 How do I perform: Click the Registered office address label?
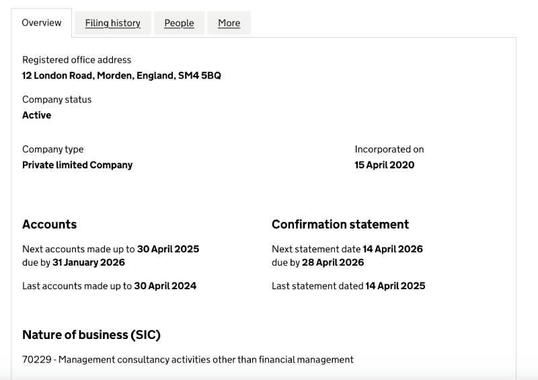click(x=77, y=60)
